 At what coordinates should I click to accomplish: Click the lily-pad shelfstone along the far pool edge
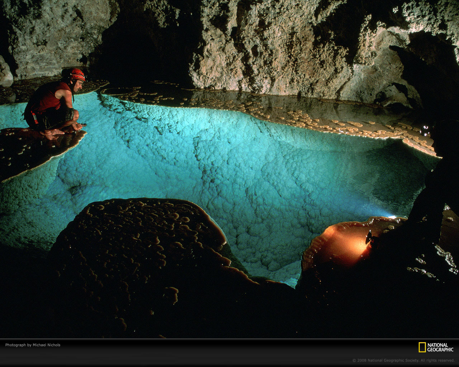pos(305,118)
